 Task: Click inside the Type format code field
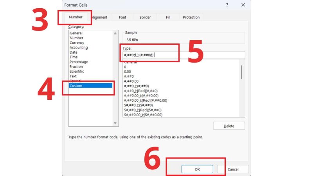coord(184,55)
